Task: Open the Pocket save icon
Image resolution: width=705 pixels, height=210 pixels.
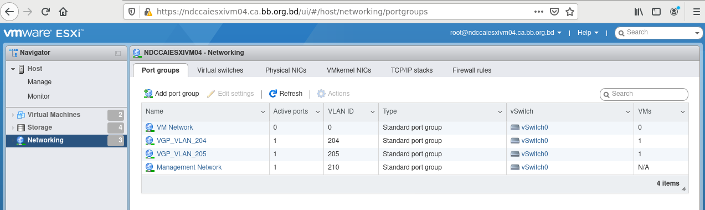Action: click(x=554, y=11)
